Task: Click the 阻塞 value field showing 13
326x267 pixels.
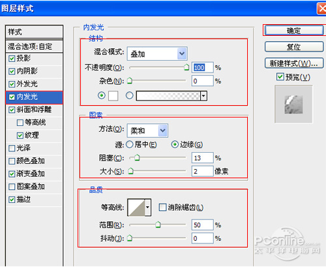Action: [203, 158]
